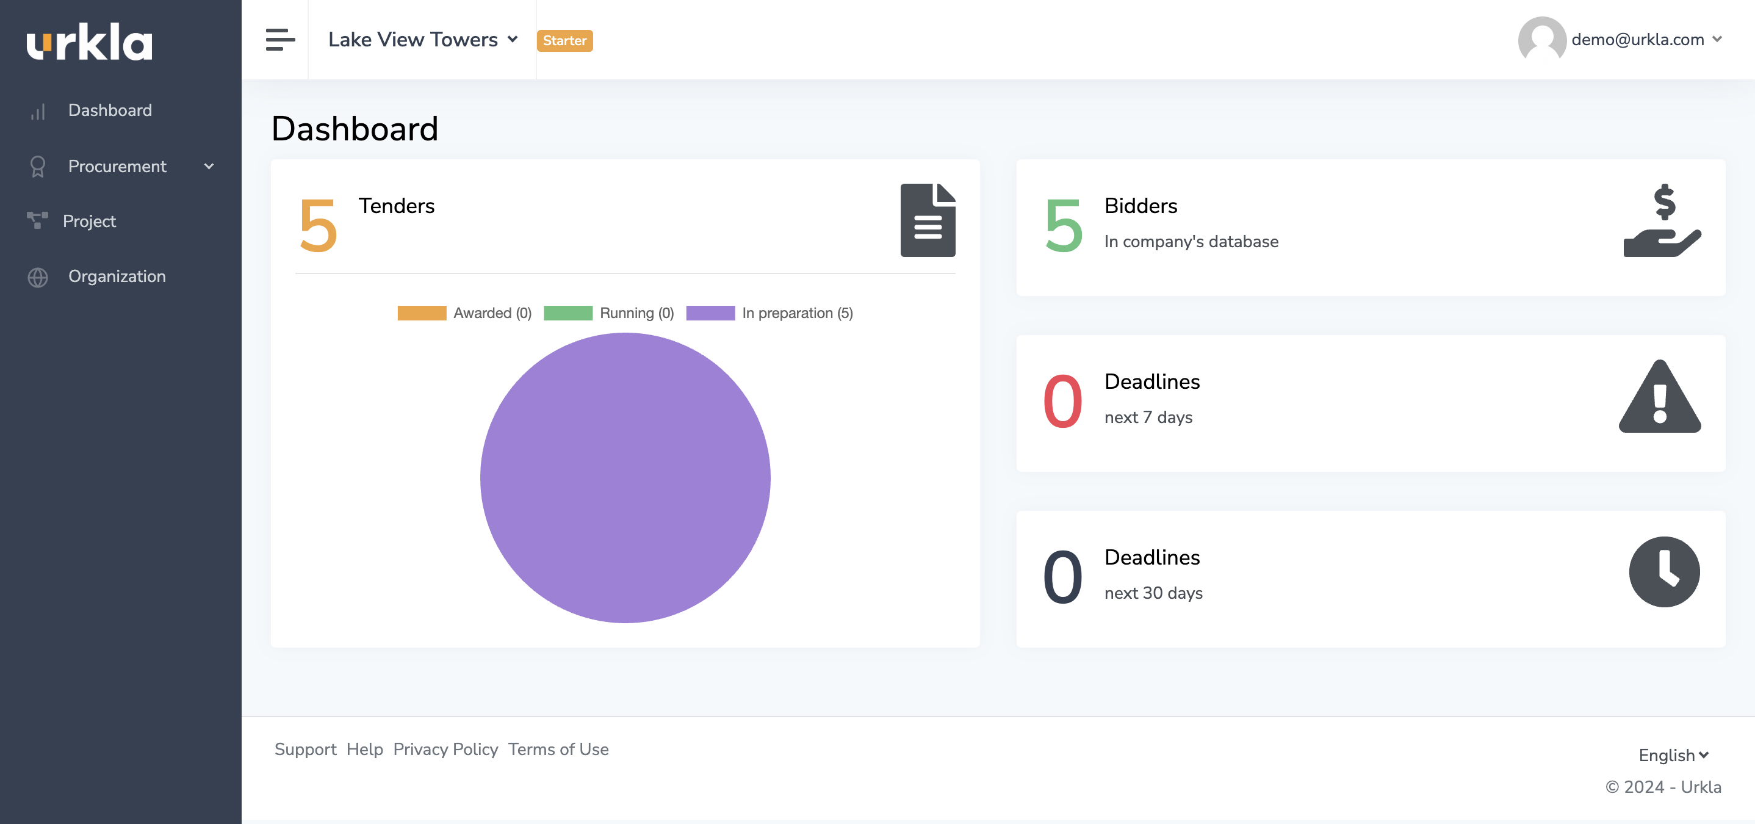Screen dimensions: 1755x824
Task: Click the 'next 30 days' label
Action: (1153, 593)
